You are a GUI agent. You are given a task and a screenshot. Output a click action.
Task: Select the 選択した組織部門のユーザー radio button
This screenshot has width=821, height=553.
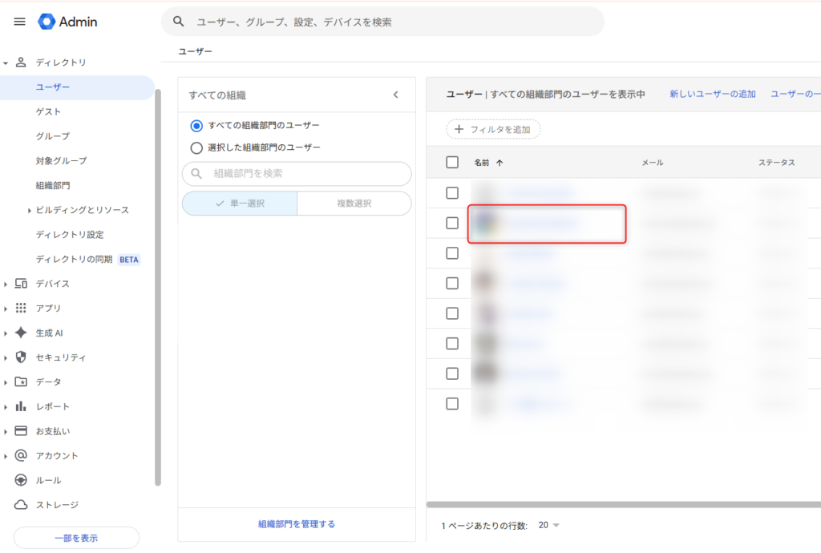196,147
